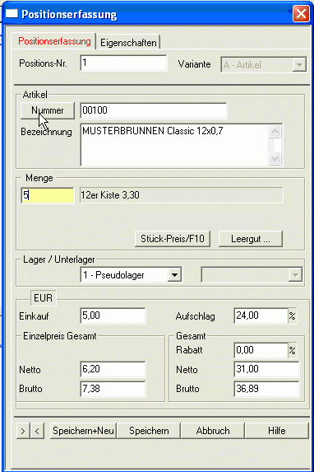Click Stück-Preis/F10 button
The height and width of the screenshot is (472, 314).
point(173,239)
